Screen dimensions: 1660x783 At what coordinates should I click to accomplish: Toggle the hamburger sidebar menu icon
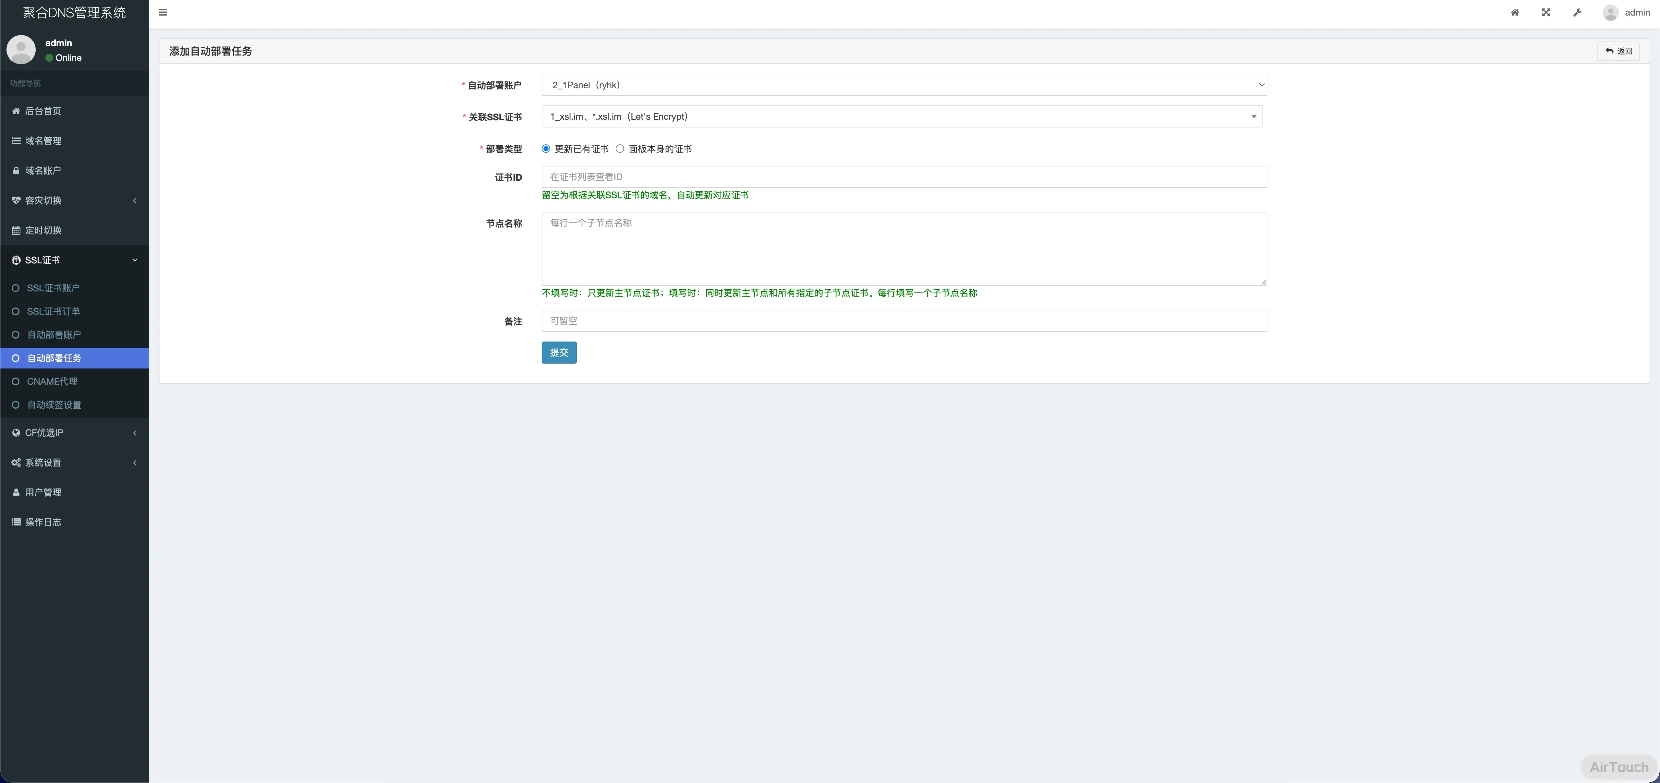pyautogui.click(x=162, y=12)
